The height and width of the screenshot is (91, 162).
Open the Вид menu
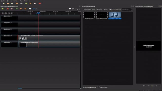click(x=21, y=1)
